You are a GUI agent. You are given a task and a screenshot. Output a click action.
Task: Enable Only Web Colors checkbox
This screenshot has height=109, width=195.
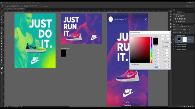[x=131, y=64]
